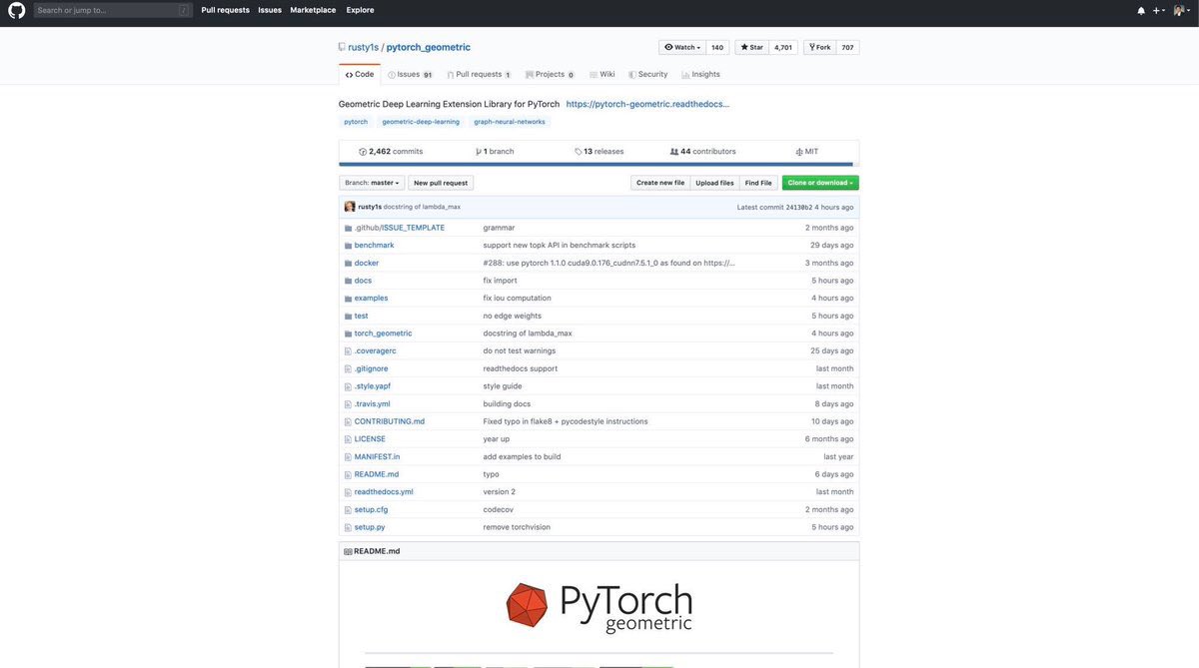Switch to the Projects tab
Viewport: 1199px width, 668px height.
pyautogui.click(x=550, y=75)
